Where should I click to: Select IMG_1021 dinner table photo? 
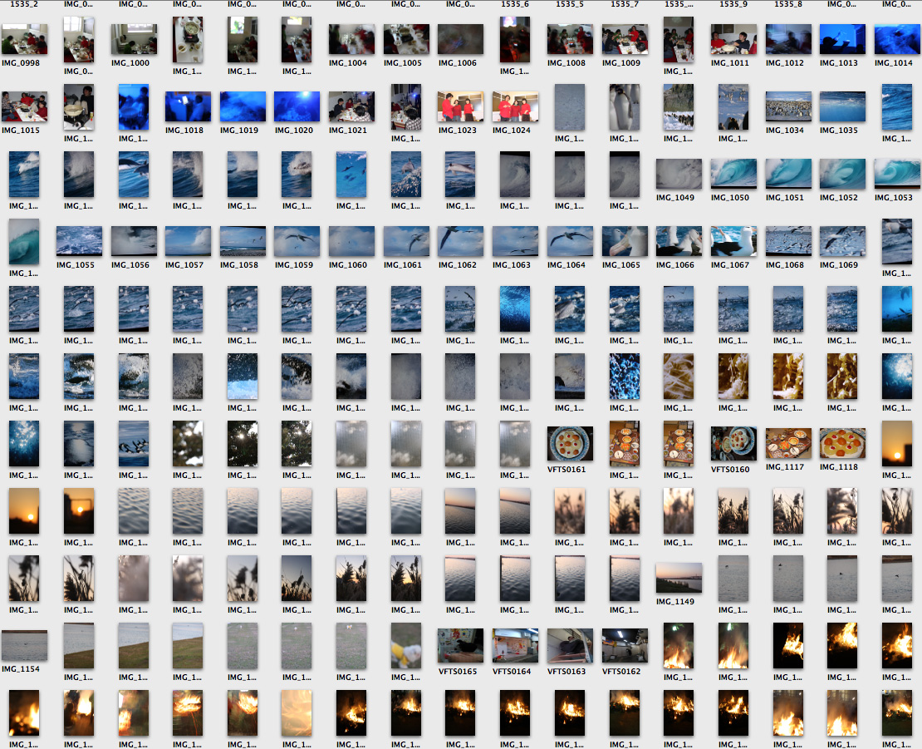click(351, 106)
